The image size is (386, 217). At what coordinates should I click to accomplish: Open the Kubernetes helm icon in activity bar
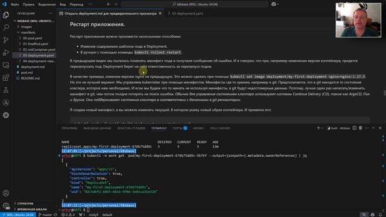pos(6,115)
